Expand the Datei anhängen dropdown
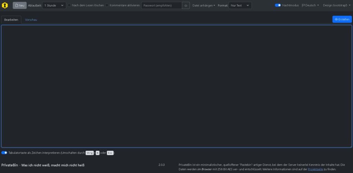This screenshot has width=353, height=173. point(204,6)
